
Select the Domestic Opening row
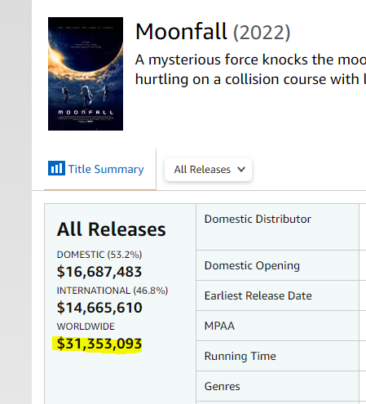(x=277, y=265)
